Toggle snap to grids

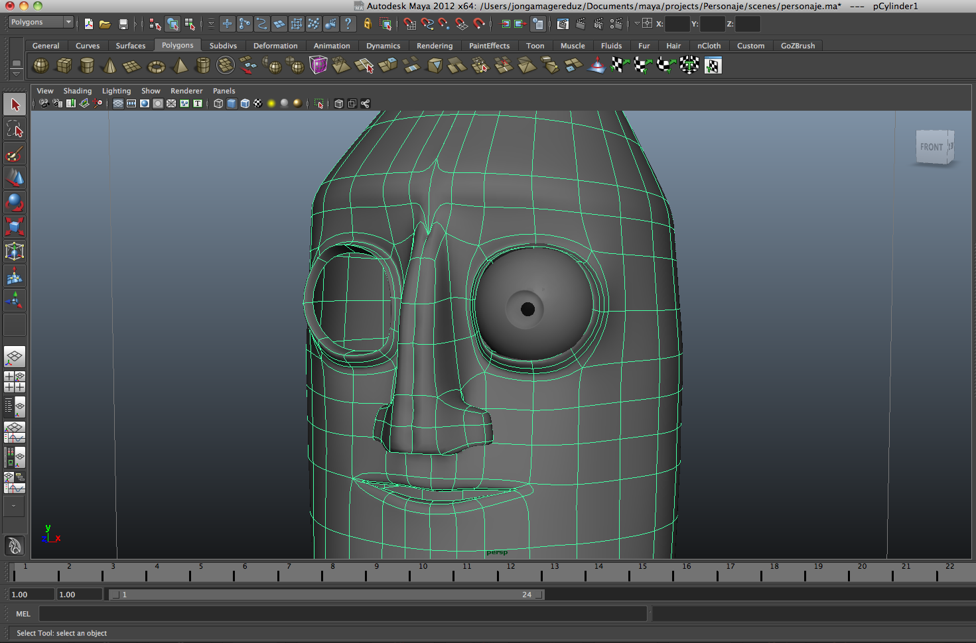[x=410, y=24]
